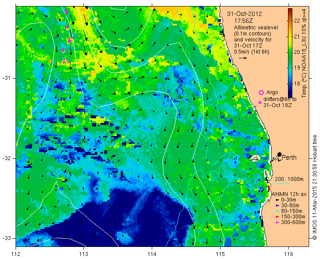Screen dimensions: 320x259
Task: Click the 19 label on temperature scale
Action: click(x=297, y=68)
